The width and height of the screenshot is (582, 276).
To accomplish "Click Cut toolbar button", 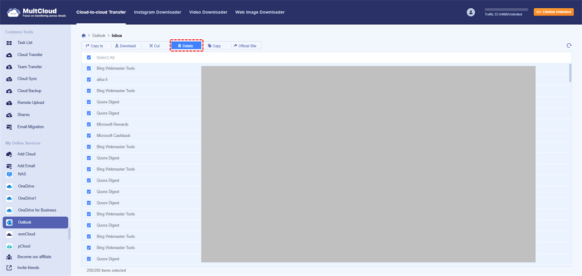I will [154, 46].
